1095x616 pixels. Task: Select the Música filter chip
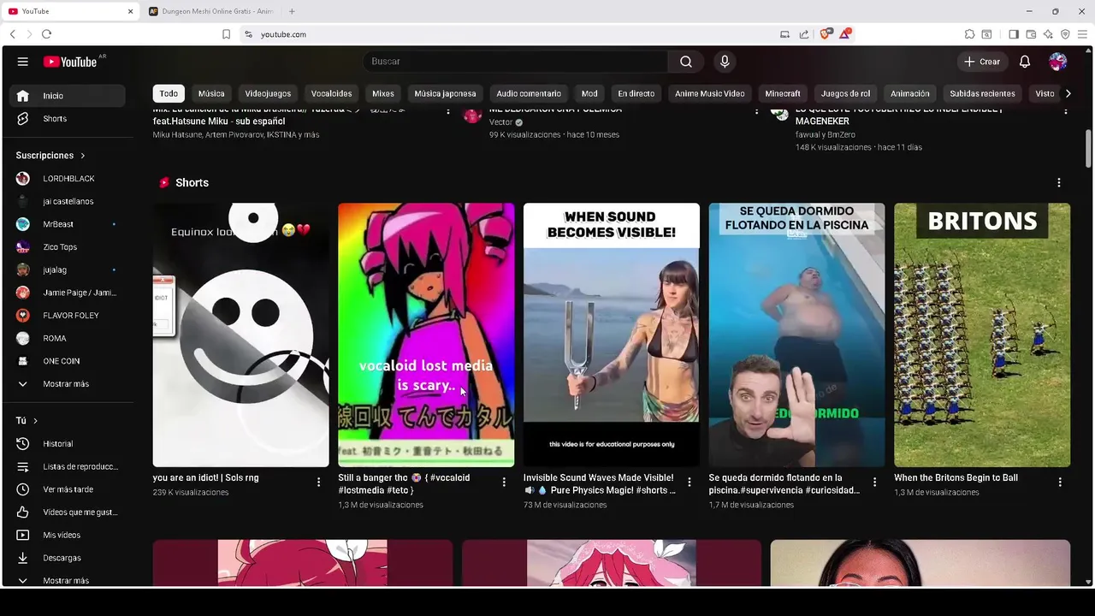click(x=211, y=93)
